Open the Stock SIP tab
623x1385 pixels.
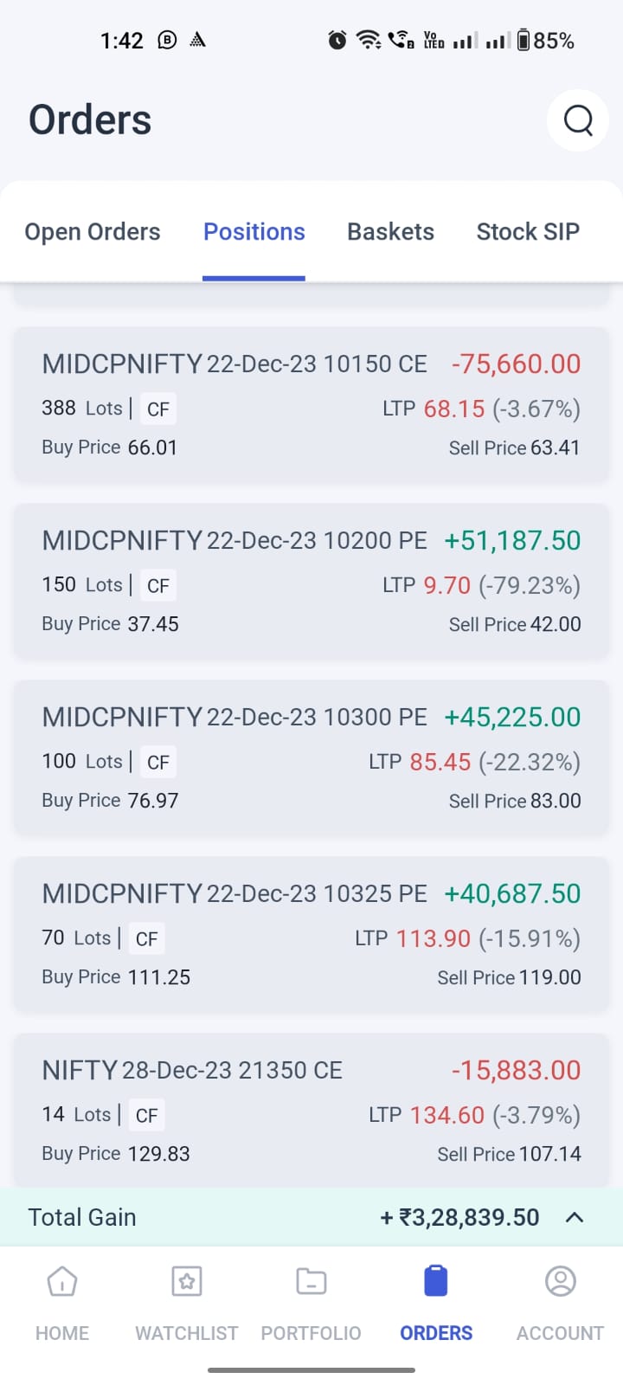528,232
